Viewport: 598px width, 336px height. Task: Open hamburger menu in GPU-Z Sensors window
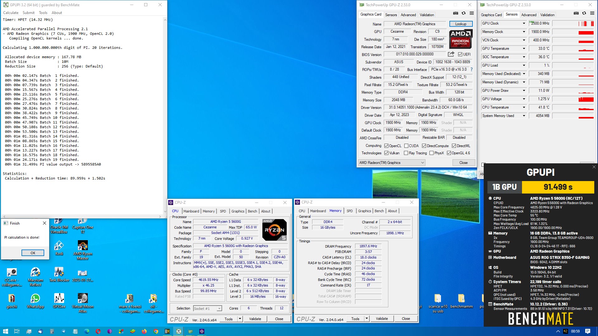coord(592,13)
